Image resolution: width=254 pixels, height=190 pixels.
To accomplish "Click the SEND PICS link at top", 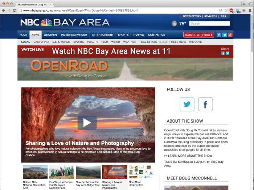I will pyautogui.click(x=210, y=16).
